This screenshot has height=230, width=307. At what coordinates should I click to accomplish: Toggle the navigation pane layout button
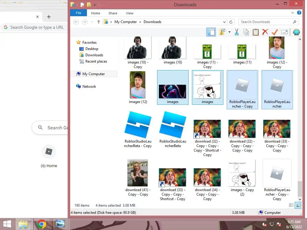point(211,32)
